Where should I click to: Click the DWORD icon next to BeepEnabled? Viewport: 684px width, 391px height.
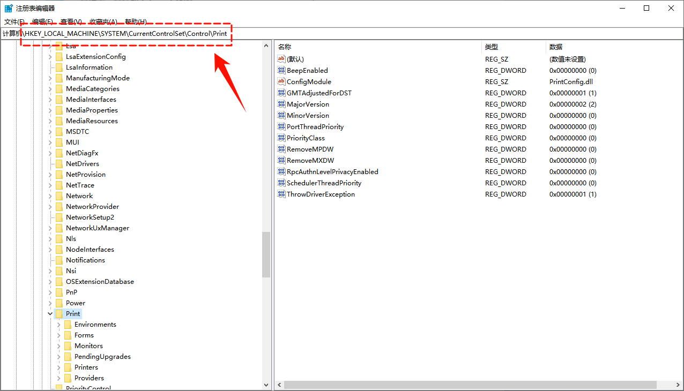point(281,70)
